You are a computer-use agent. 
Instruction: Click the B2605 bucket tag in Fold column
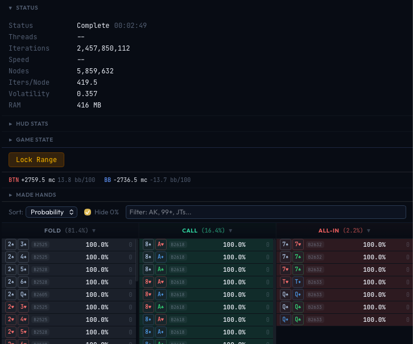point(40,295)
